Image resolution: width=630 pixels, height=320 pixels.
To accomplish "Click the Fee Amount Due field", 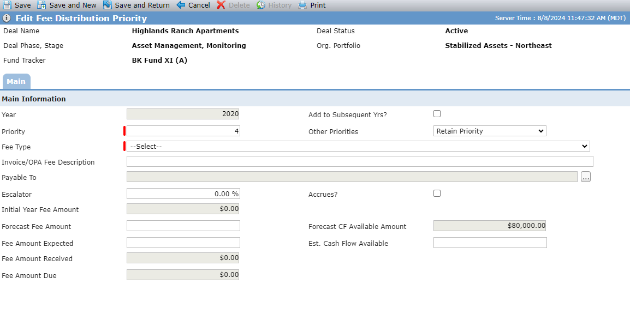I will (183, 275).
